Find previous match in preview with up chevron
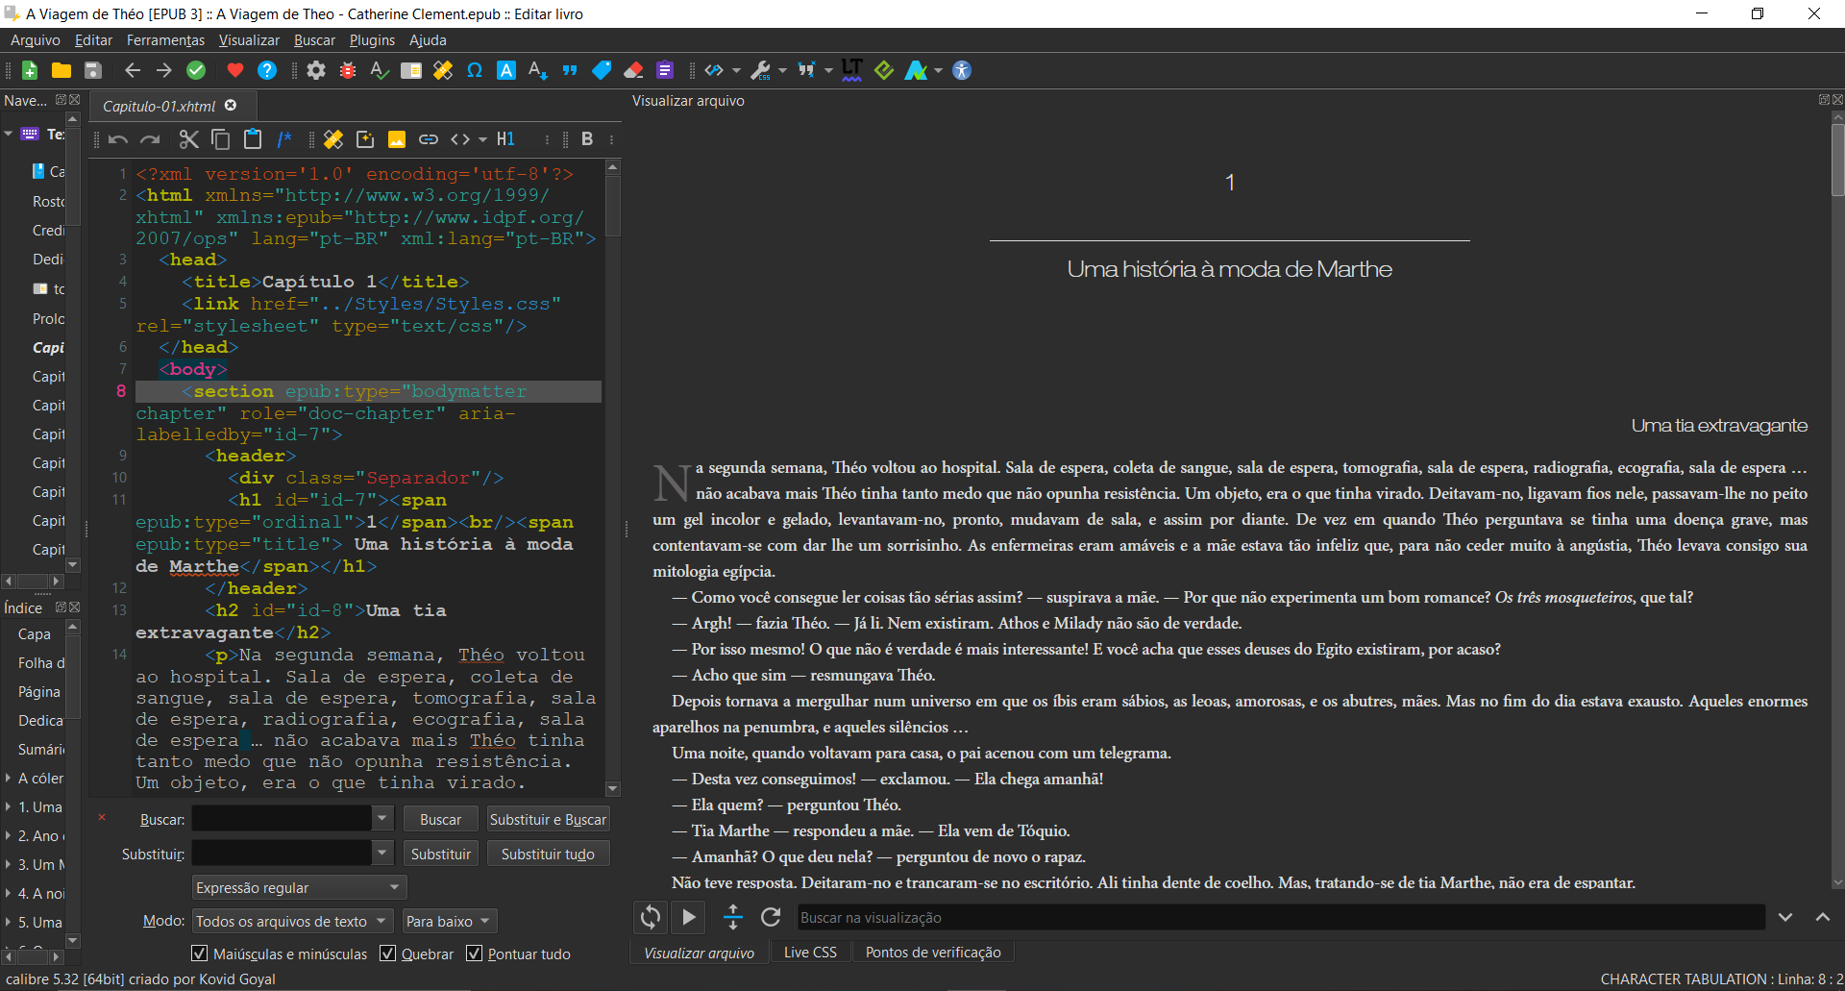1845x991 pixels. pos(1822,918)
